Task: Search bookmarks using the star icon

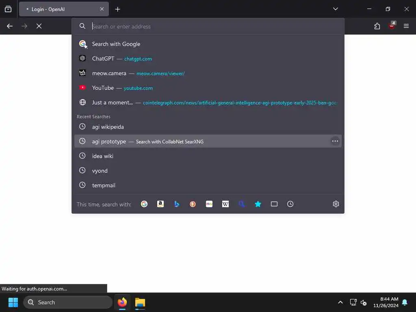Action: pyautogui.click(x=258, y=204)
